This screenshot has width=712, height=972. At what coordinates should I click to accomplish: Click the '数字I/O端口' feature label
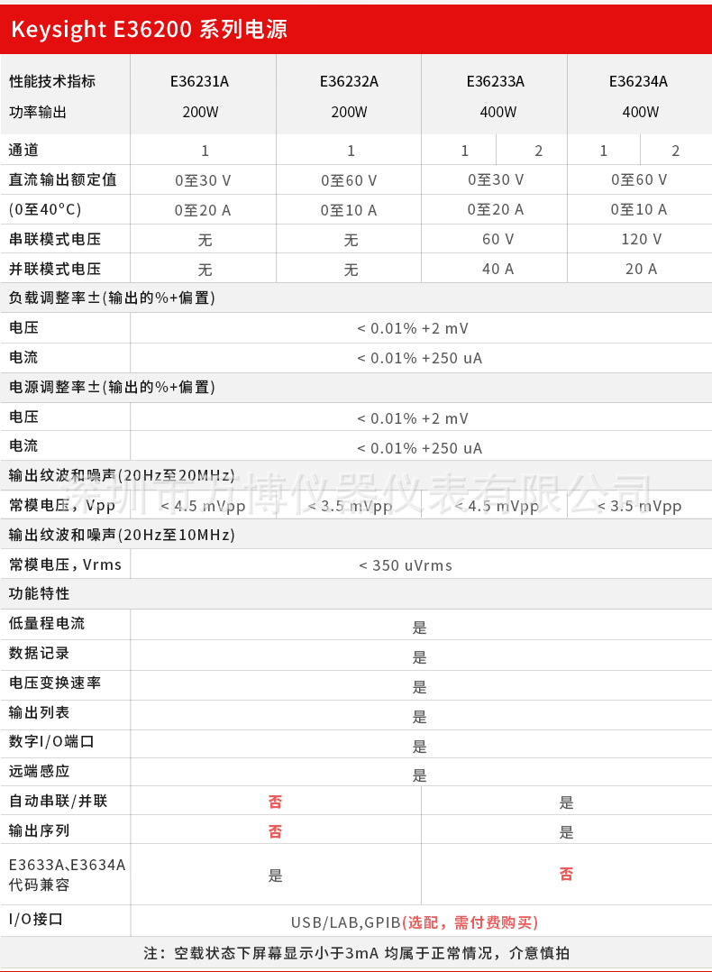[x=51, y=742]
